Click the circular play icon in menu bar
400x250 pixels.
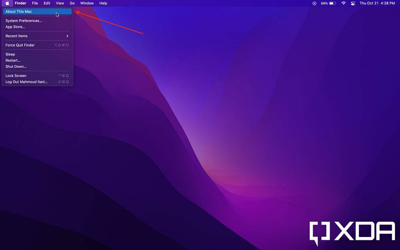pos(315,3)
